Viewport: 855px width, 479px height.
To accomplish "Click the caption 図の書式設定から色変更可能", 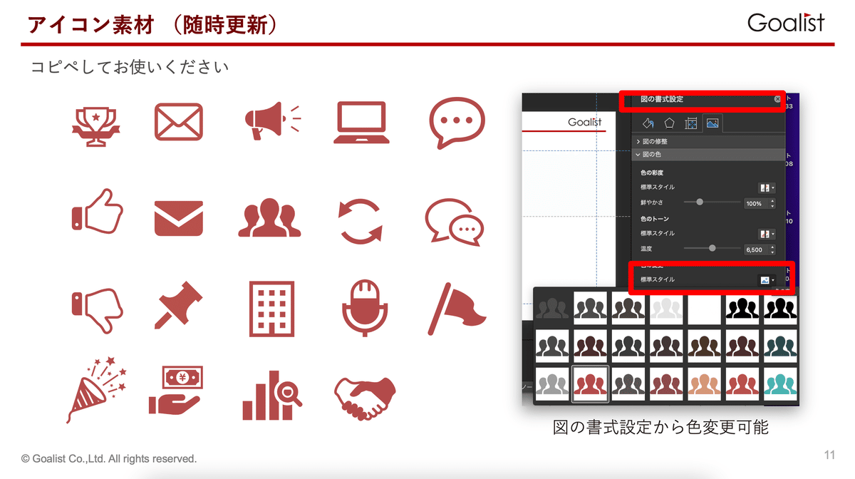I will pyautogui.click(x=661, y=427).
